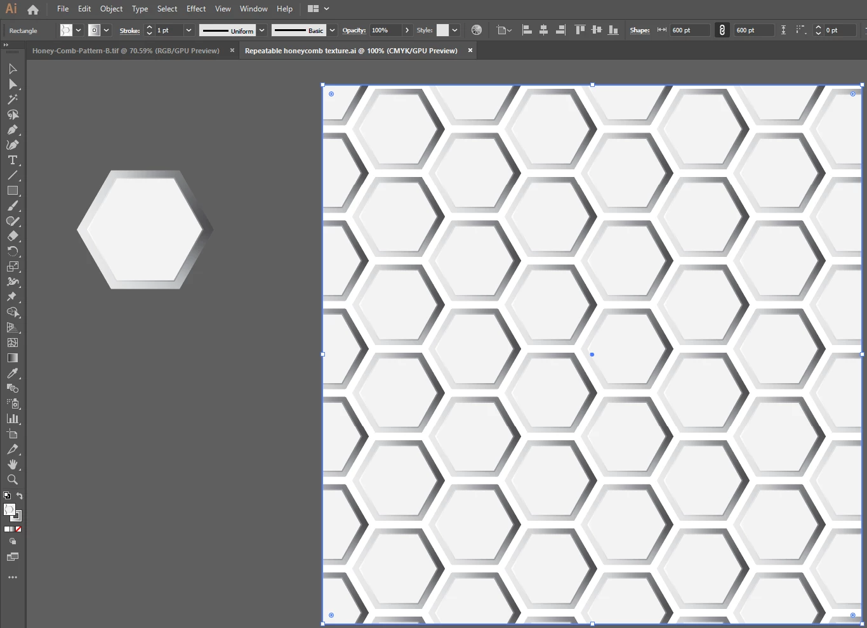The width and height of the screenshot is (867, 628).
Task: Select the Lasso tool
Action: [x=12, y=114]
